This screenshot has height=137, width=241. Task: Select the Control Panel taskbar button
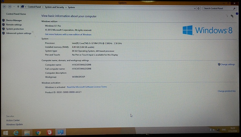(60, 132)
